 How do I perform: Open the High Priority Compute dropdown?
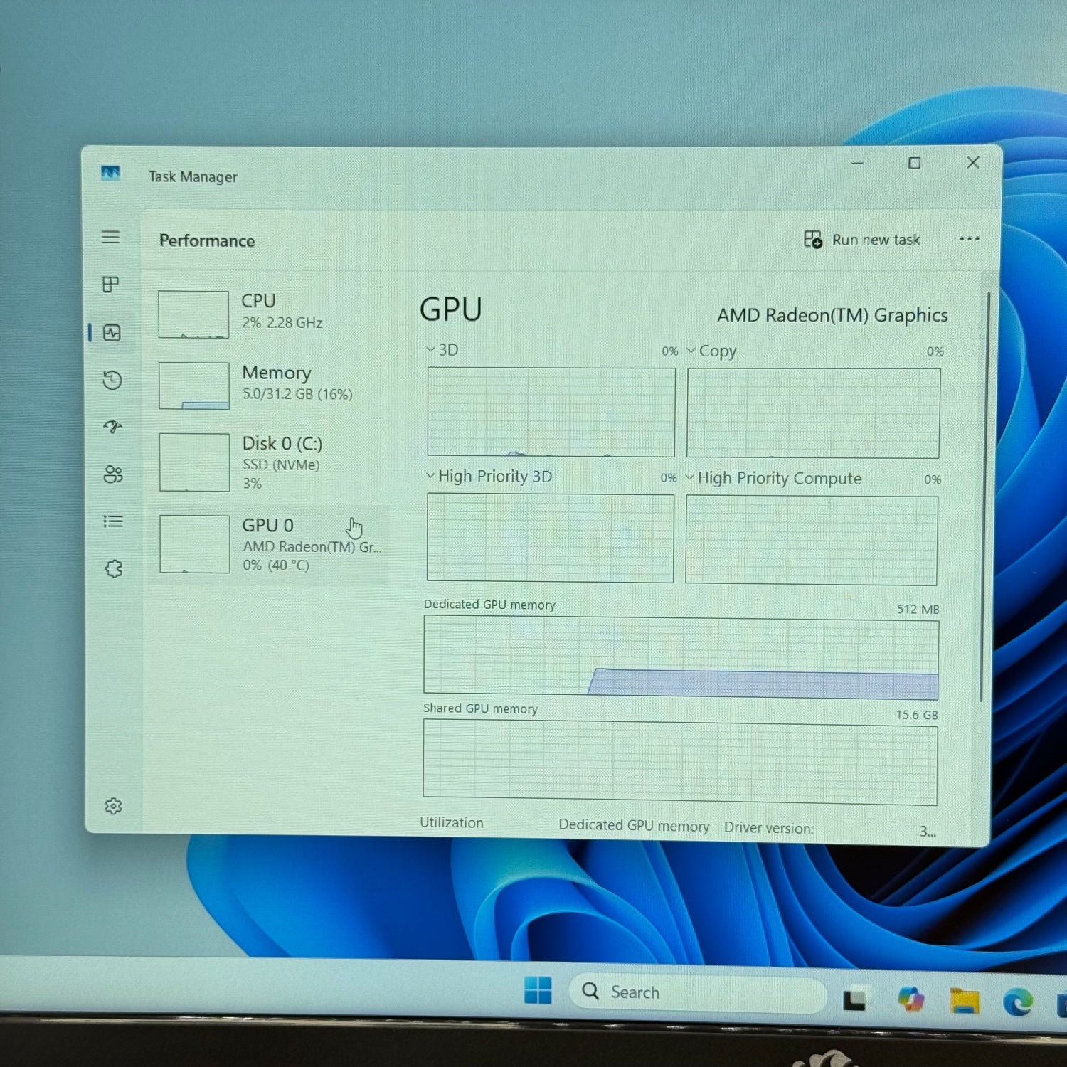pyautogui.click(x=774, y=478)
